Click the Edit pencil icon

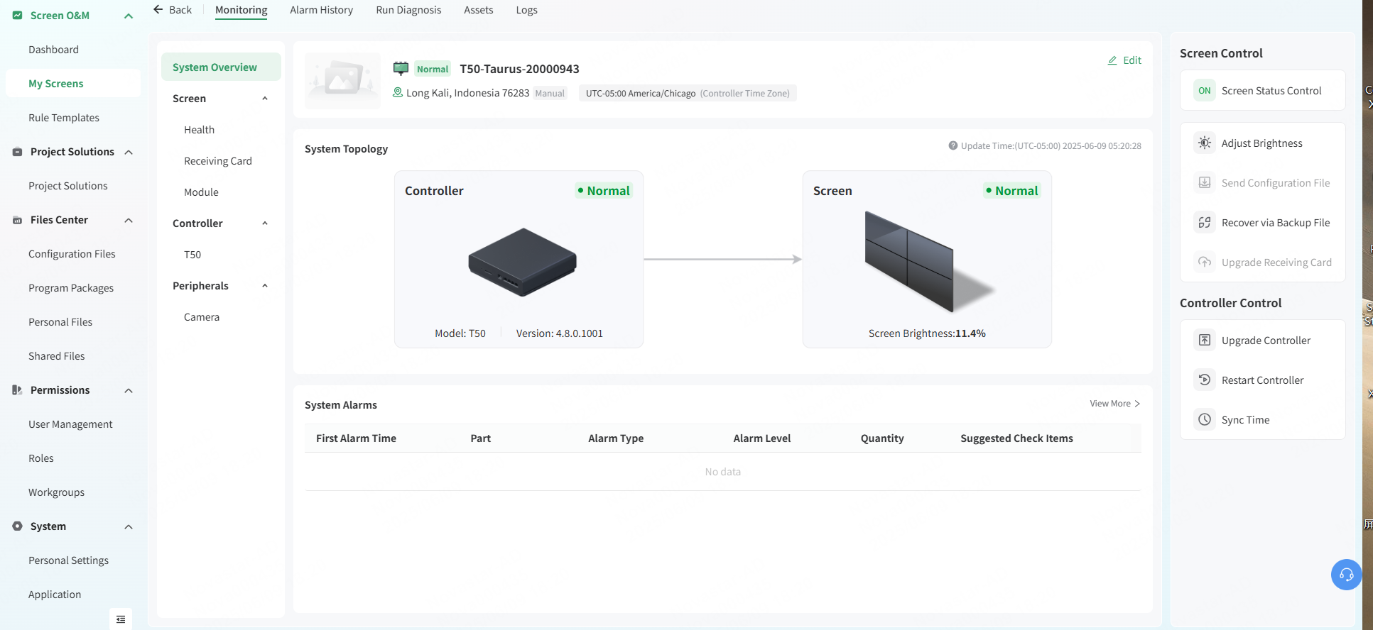point(1112,60)
